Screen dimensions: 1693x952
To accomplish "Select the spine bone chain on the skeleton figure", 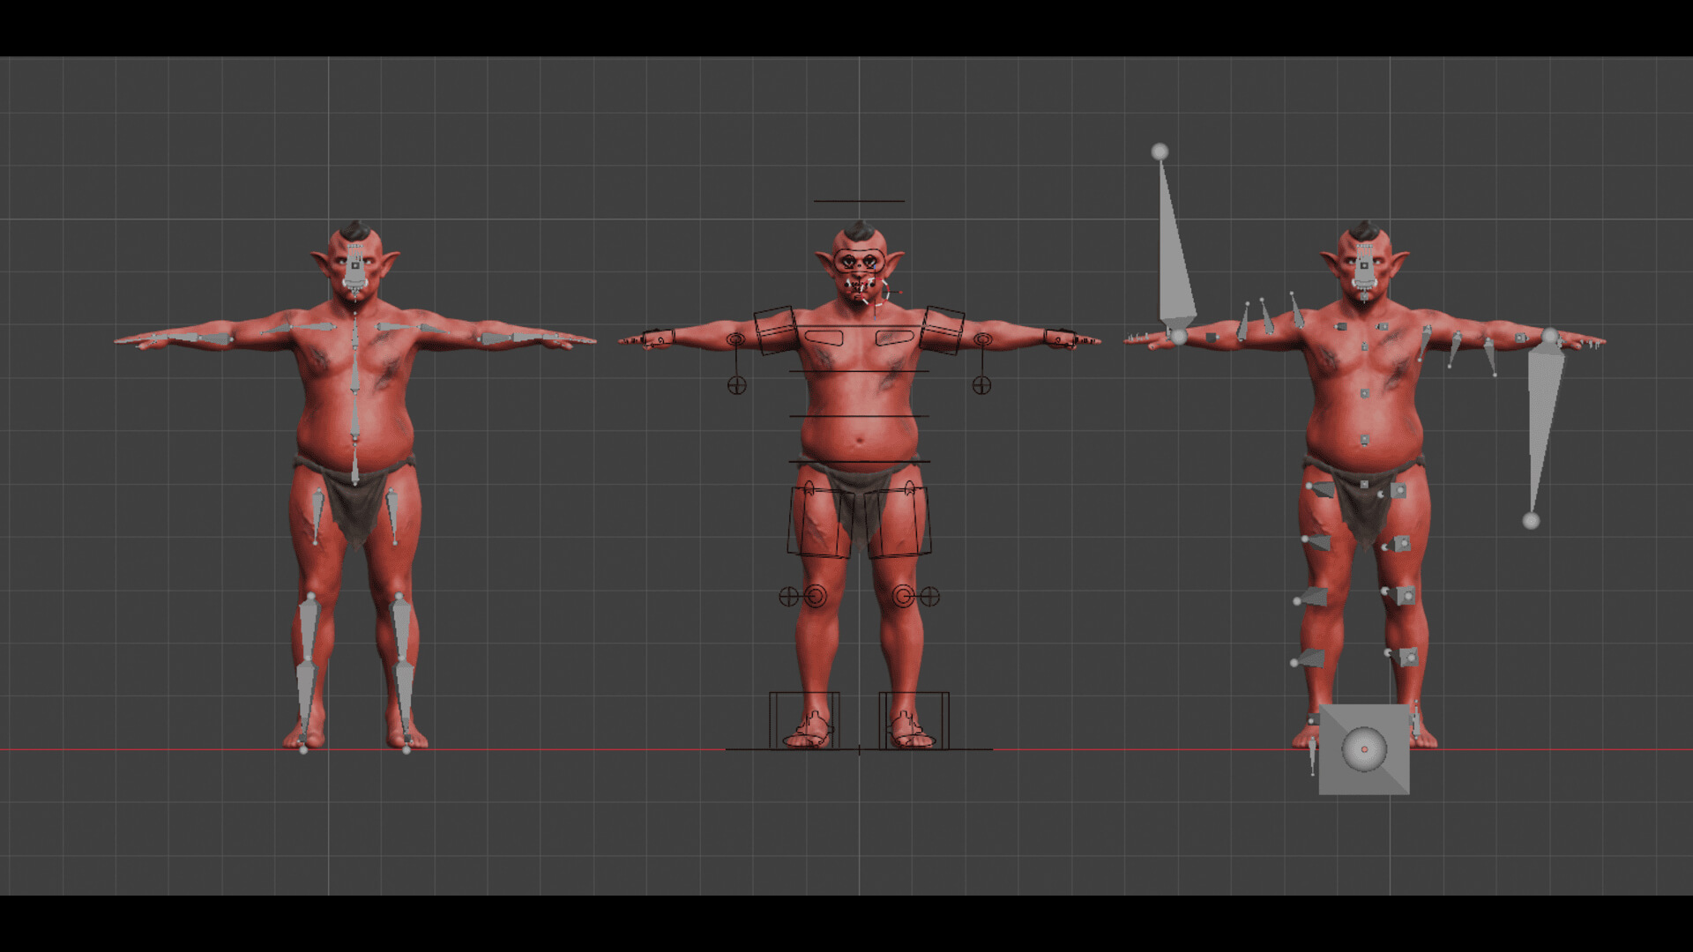I will tap(355, 397).
